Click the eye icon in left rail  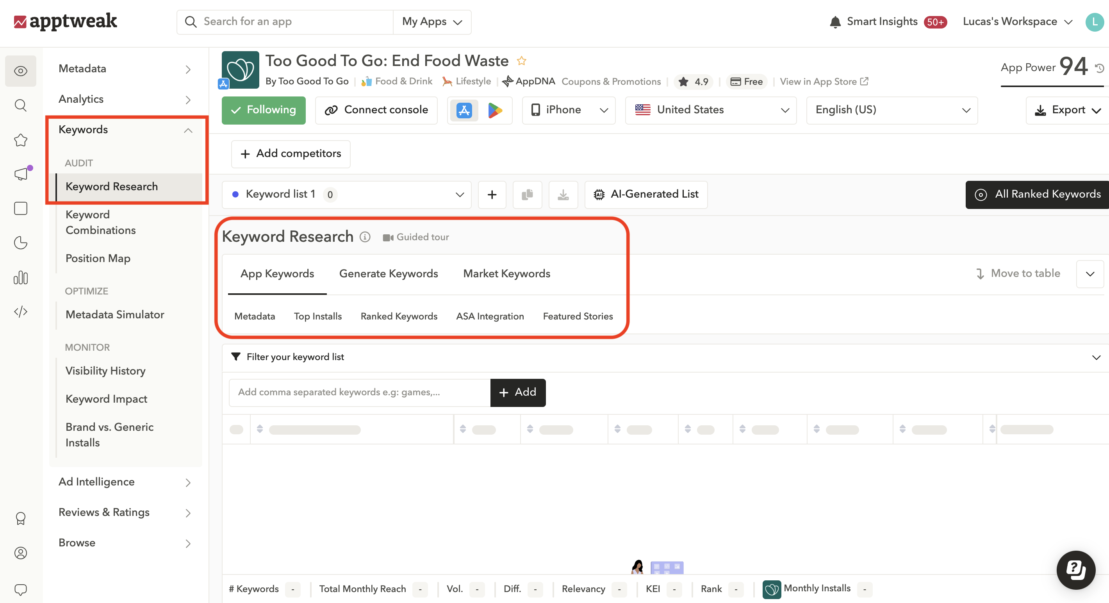(21, 71)
